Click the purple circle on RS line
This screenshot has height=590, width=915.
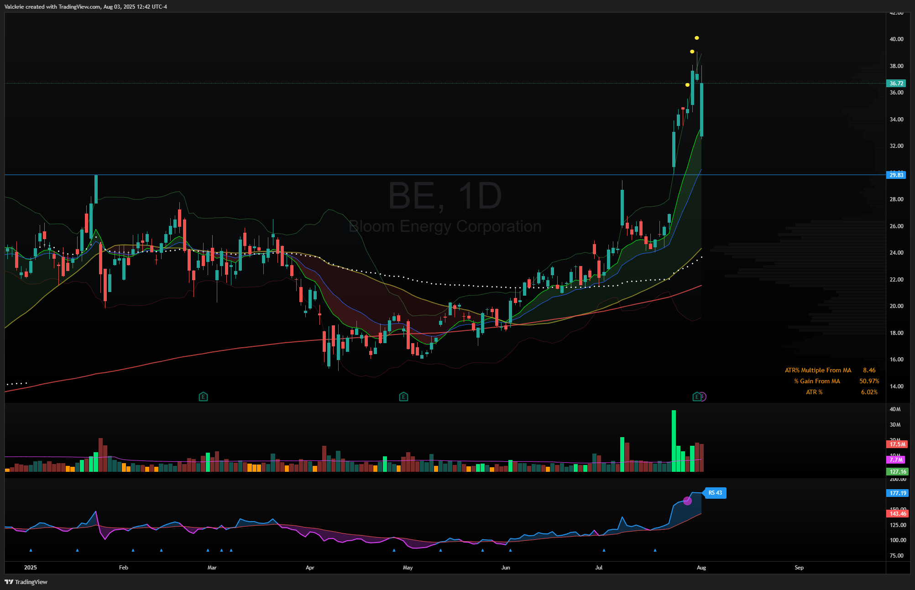[687, 501]
